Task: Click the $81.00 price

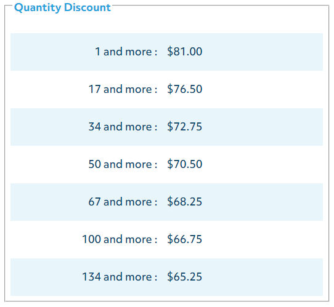Action: click(185, 52)
